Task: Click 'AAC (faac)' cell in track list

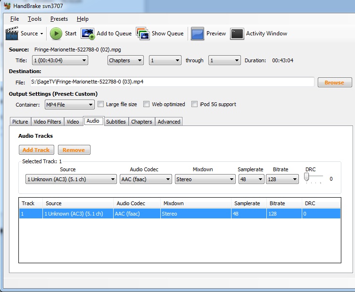Action: click(137, 214)
